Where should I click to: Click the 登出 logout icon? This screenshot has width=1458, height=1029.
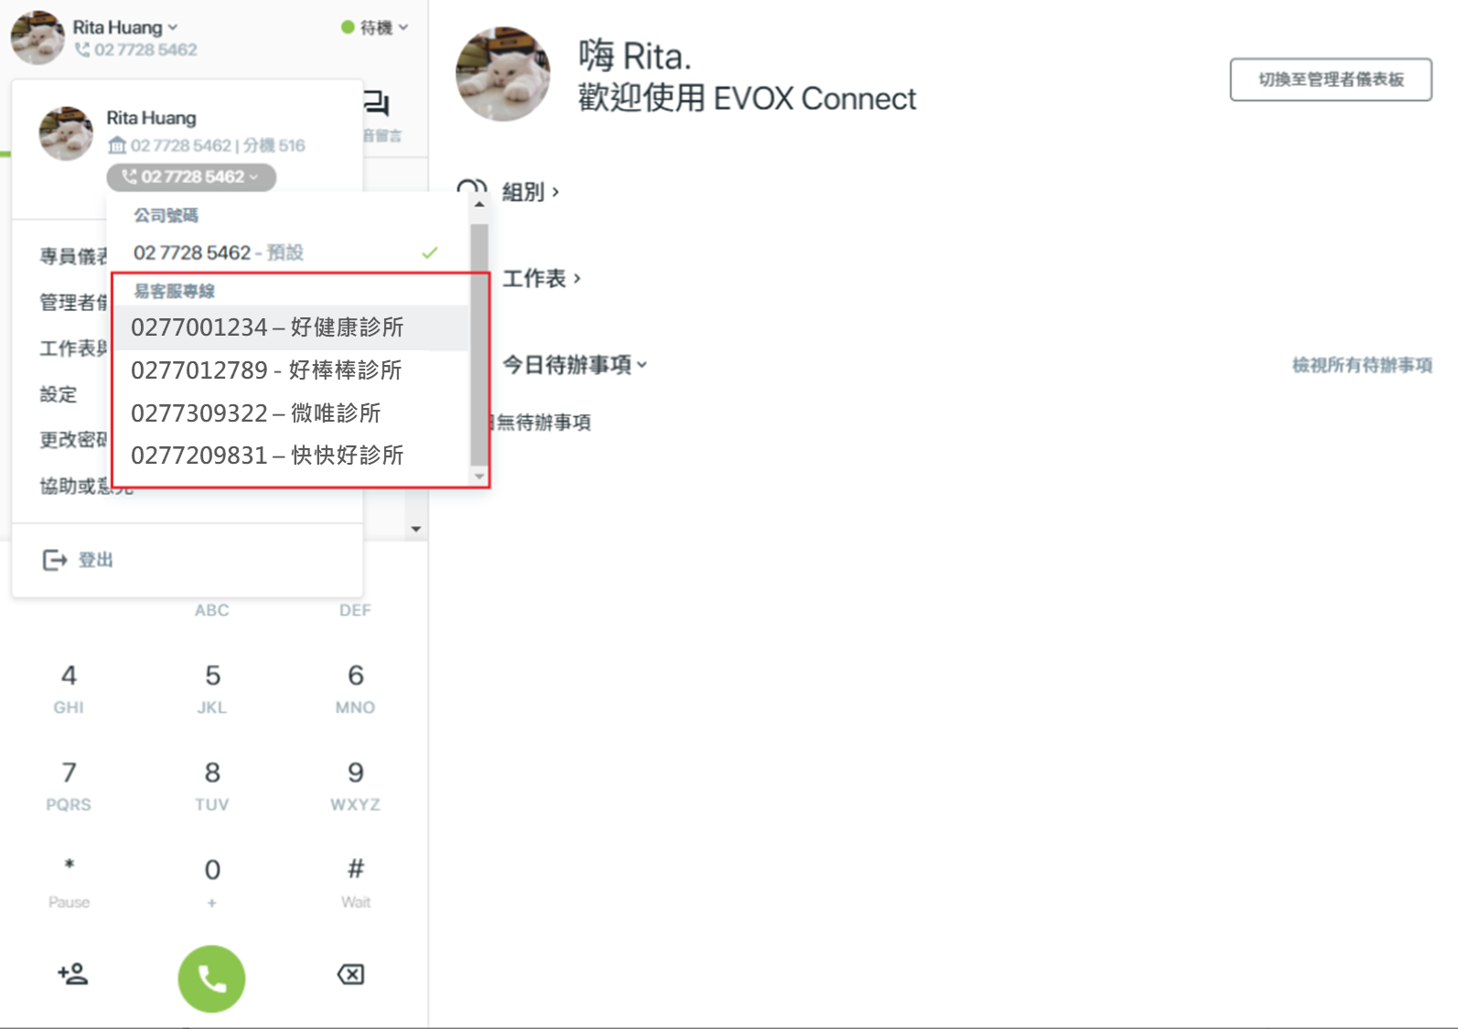pos(55,560)
